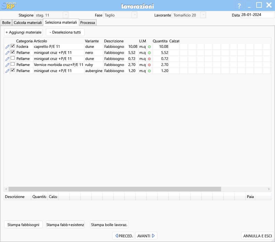Click the Categoria column header
275x242 pixels.
pyautogui.click(x=24, y=41)
